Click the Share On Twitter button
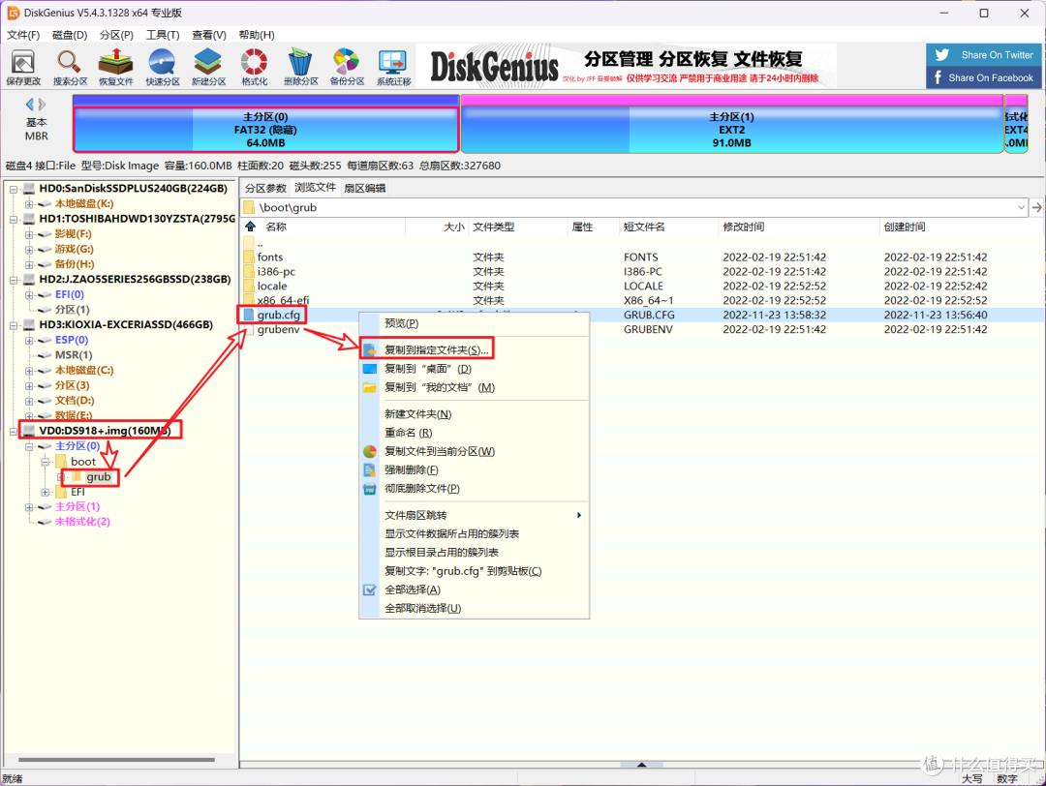 click(985, 55)
